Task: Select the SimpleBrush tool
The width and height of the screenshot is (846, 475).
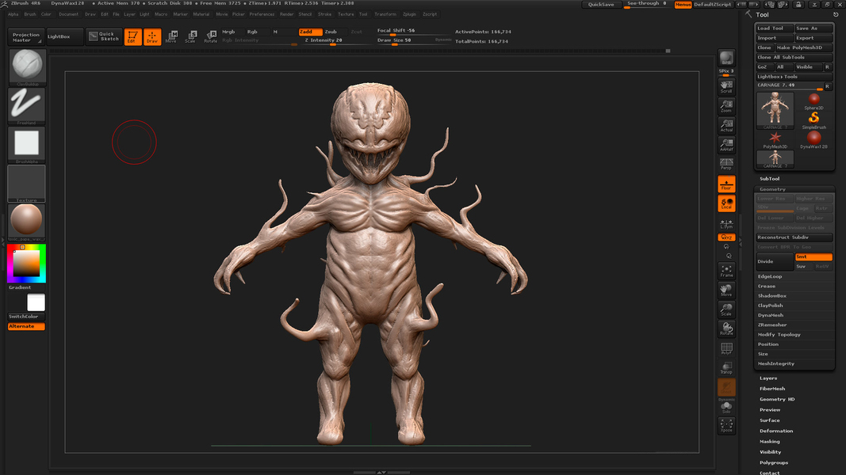Action: [x=813, y=120]
